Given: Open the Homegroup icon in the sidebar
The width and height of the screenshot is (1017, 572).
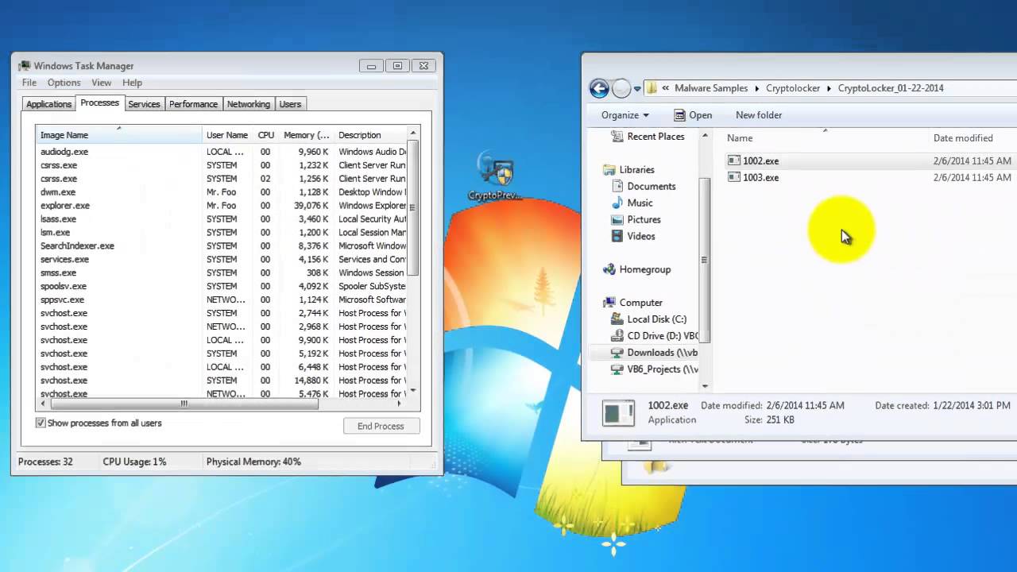Looking at the screenshot, I should pos(609,269).
